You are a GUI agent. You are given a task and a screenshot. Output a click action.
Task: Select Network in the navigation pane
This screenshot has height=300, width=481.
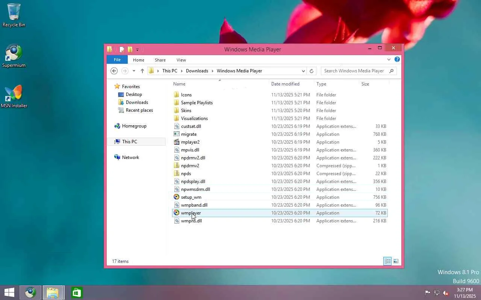pos(130,157)
